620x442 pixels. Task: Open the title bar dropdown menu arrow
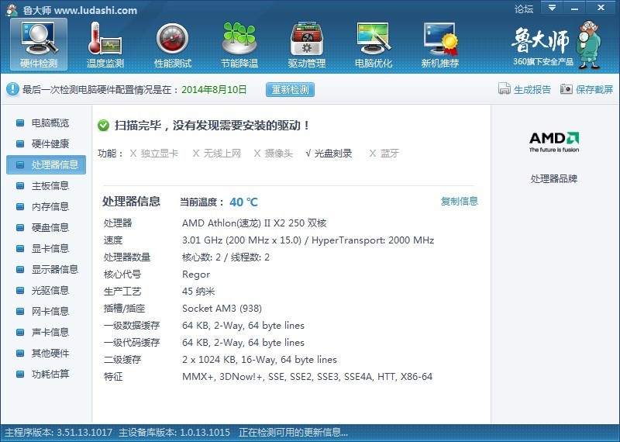[x=552, y=8]
